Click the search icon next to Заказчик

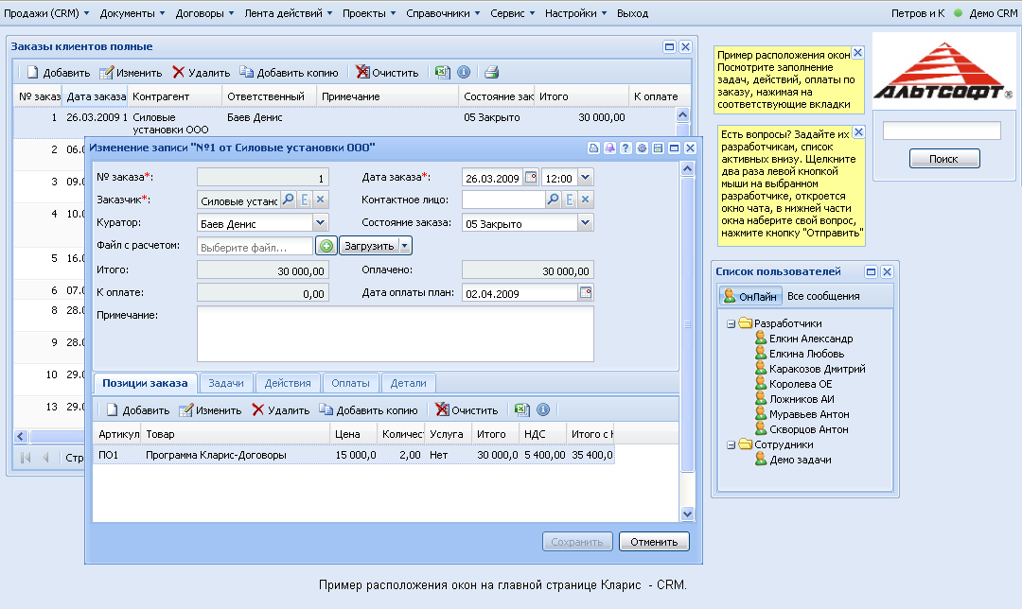(288, 200)
